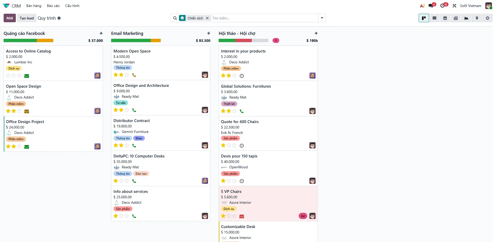
Task: Click the Tạo lead button
Action: tap(27, 18)
